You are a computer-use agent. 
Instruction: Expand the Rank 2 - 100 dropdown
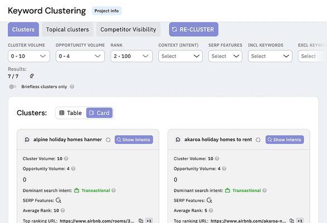click(x=131, y=56)
